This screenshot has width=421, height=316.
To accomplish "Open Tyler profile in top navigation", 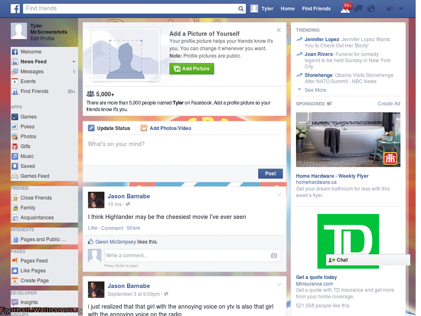I will tap(262, 9).
